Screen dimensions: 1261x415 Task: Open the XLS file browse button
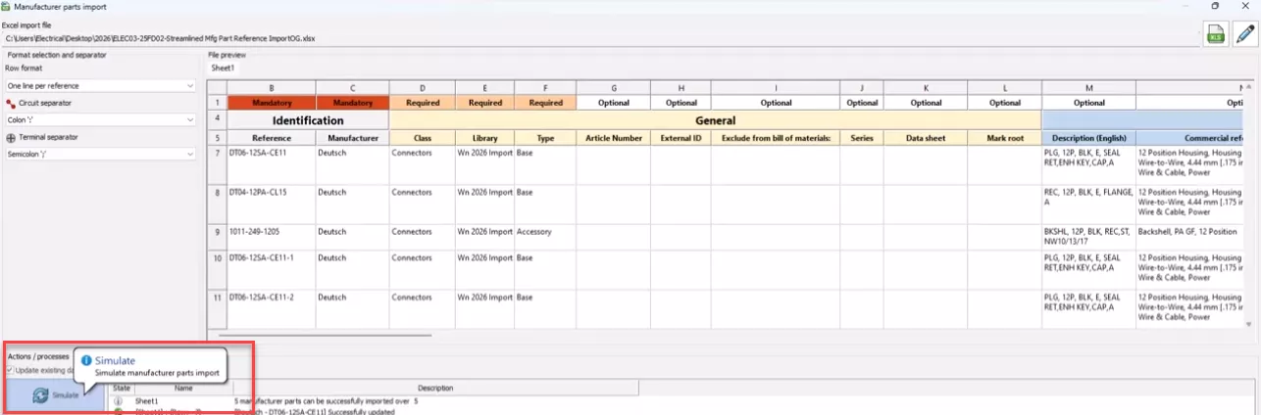(x=1216, y=34)
